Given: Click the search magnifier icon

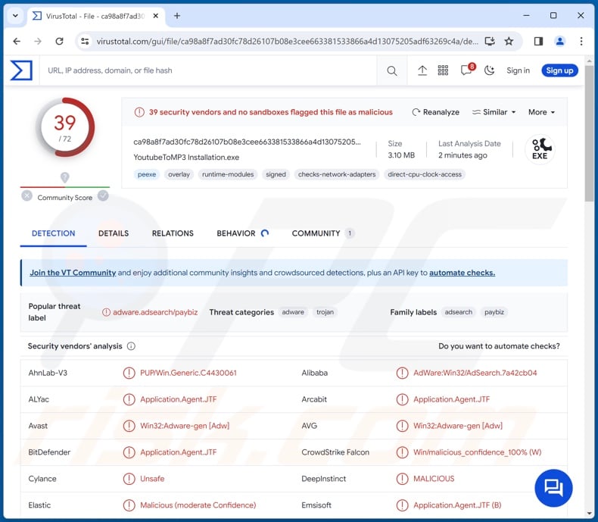Looking at the screenshot, I should (391, 70).
